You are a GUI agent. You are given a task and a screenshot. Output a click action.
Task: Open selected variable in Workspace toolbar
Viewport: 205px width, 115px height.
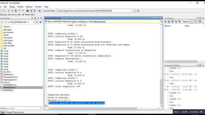click(169, 21)
